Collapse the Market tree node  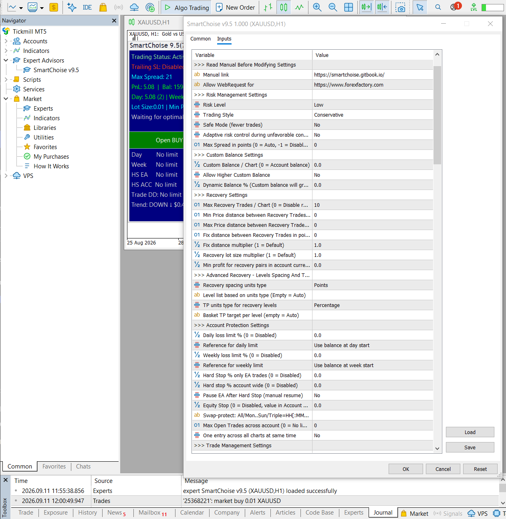pos(6,99)
